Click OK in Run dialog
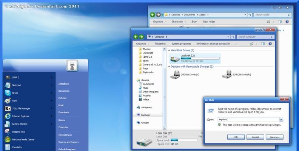This screenshot has height=151, width=299. click(x=236, y=137)
